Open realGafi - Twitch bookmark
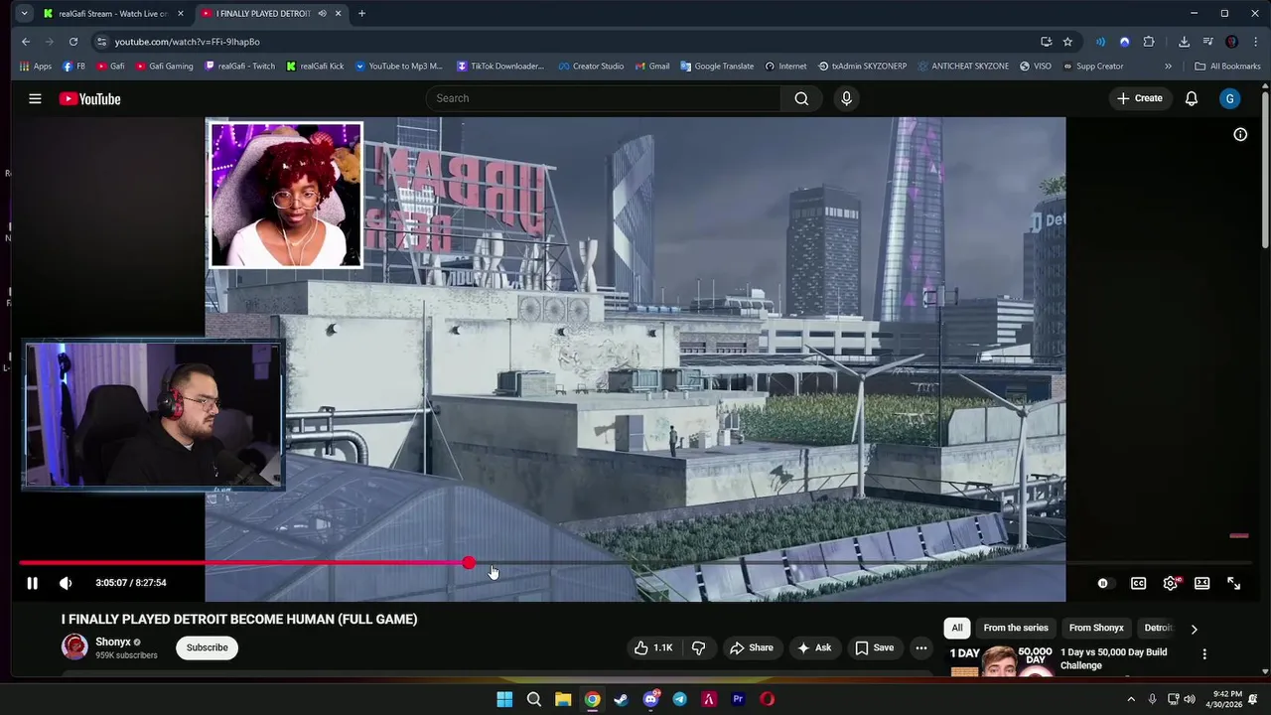Screen dimensions: 1271x715 (x=239, y=67)
